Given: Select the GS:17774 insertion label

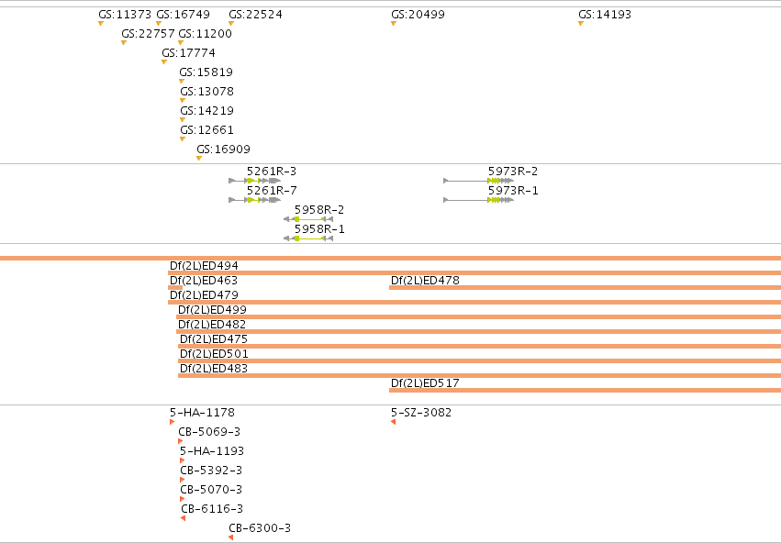Looking at the screenshot, I should 188,53.
